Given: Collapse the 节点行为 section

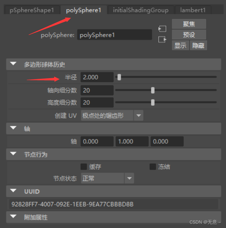Looking at the screenshot, I should [x=13, y=154].
